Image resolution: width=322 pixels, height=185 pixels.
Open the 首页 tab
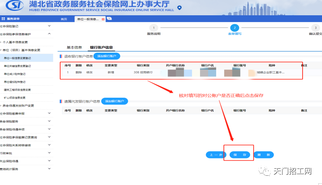point(64,19)
